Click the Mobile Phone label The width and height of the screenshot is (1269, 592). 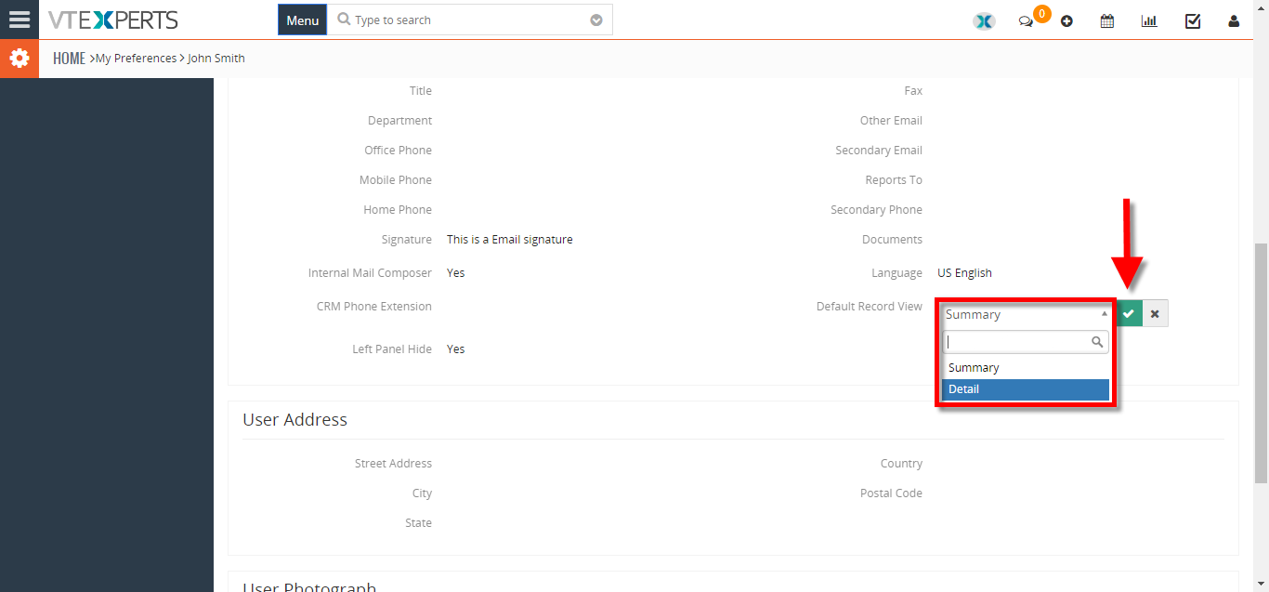(396, 180)
